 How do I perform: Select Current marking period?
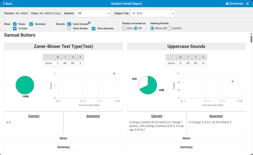click(169, 28)
